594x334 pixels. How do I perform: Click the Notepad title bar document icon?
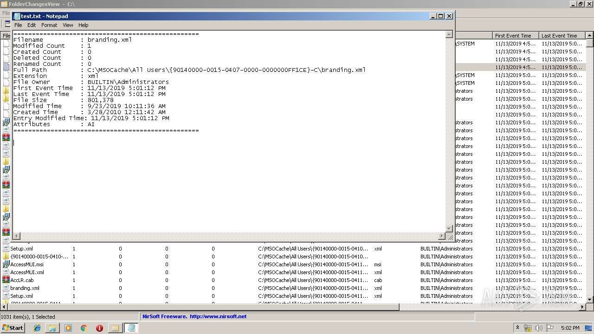pos(17,16)
